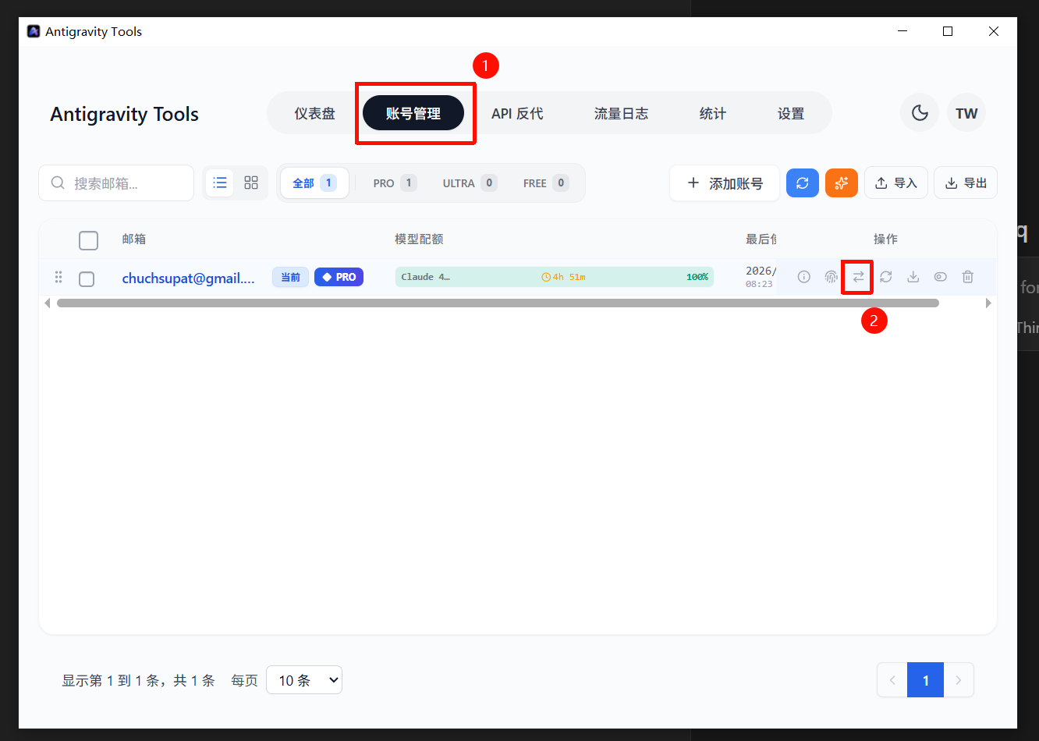The image size is (1039, 741).
Task: Open the TW language selector
Action: point(966,113)
